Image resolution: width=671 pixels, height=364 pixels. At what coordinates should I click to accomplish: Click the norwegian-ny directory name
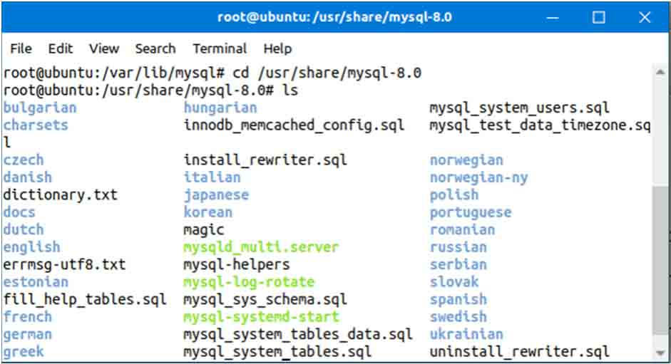tap(479, 177)
